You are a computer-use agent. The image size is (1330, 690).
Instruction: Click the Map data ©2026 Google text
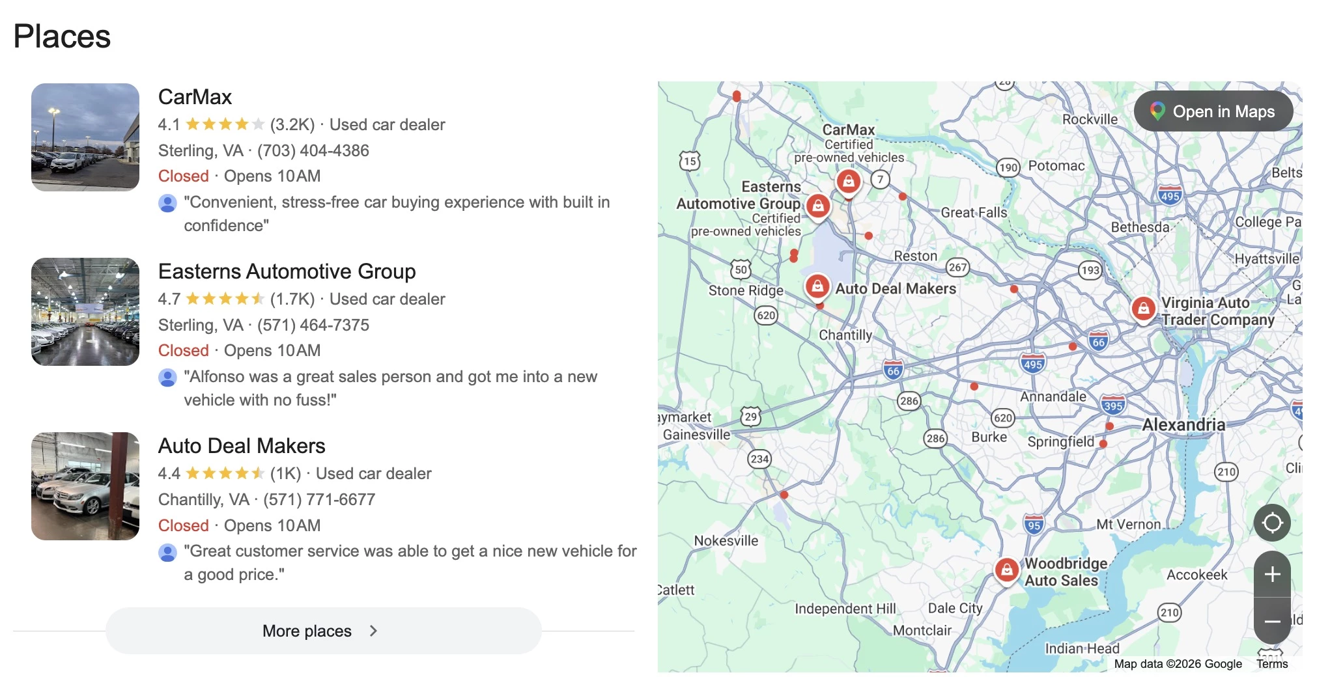[x=1178, y=663]
